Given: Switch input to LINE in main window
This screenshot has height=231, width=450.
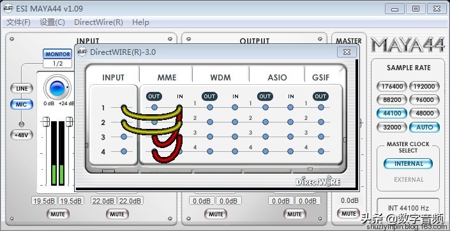Looking at the screenshot, I should [x=22, y=89].
